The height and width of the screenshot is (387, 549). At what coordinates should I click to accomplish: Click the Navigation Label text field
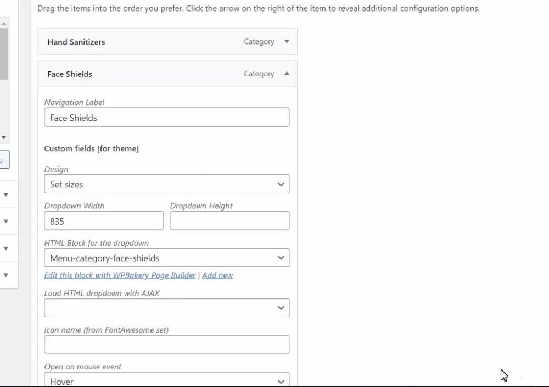click(x=166, y=118)
